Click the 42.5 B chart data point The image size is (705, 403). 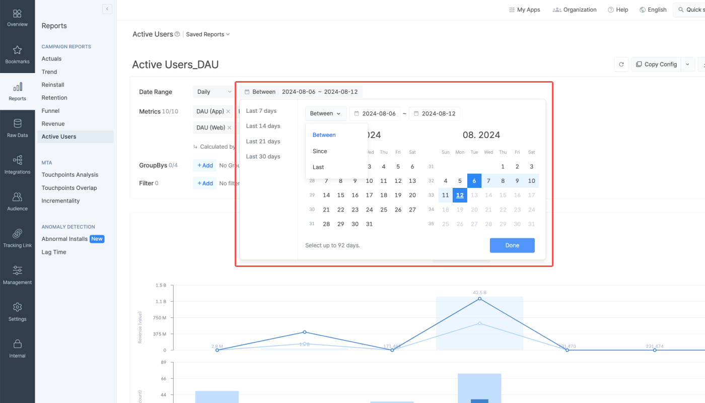click(x=479, y=299)
